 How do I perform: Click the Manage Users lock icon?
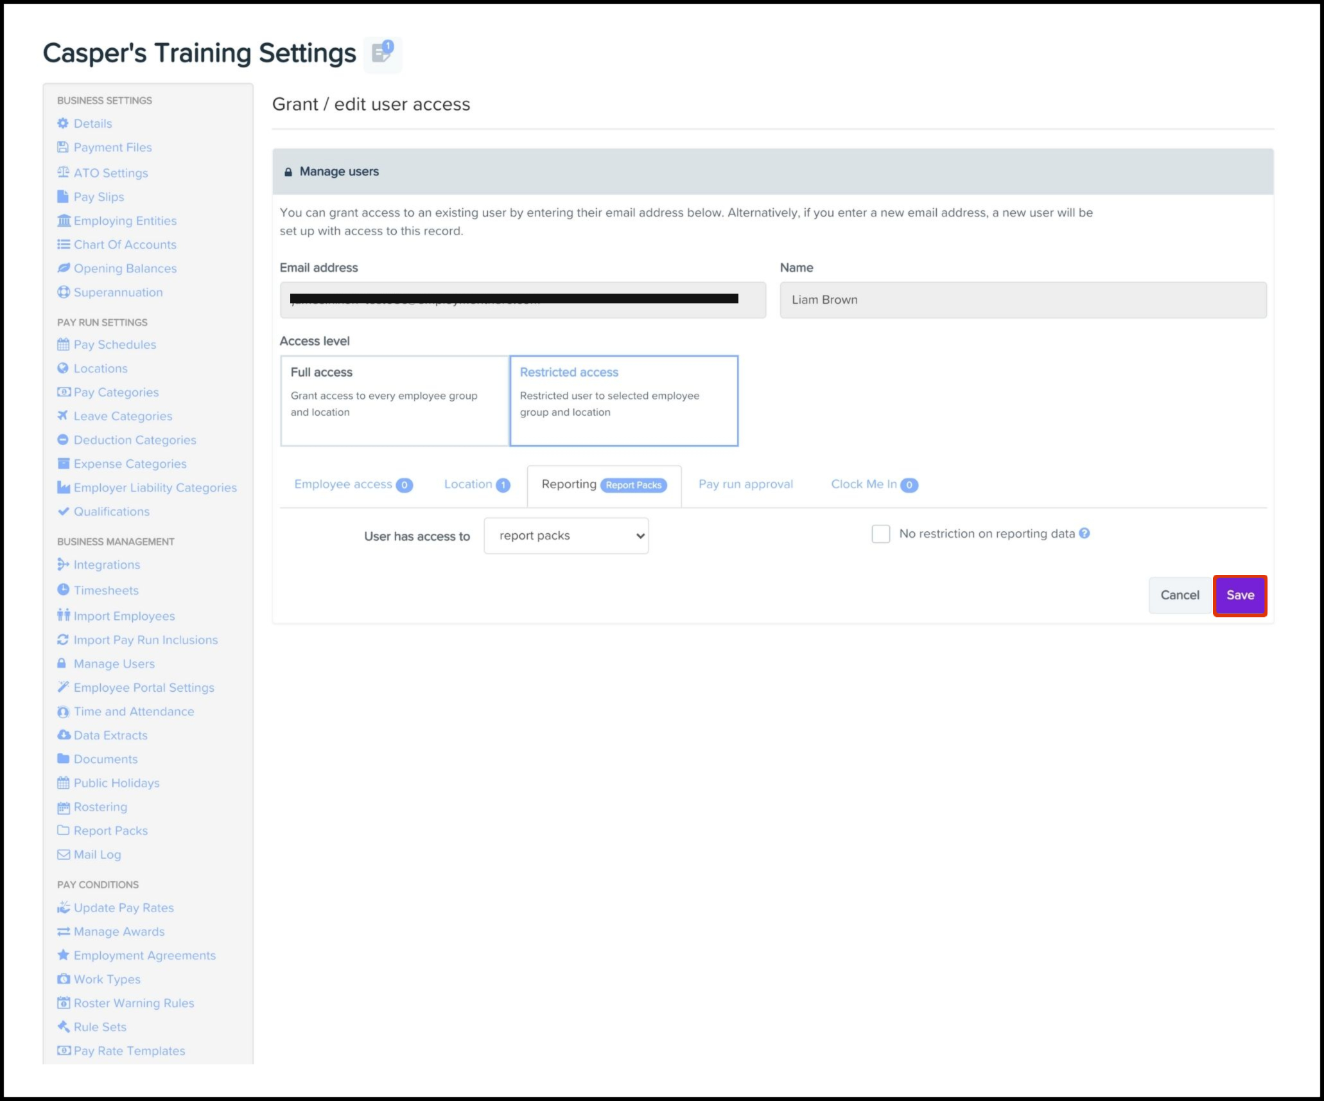(x=62, y=664)
